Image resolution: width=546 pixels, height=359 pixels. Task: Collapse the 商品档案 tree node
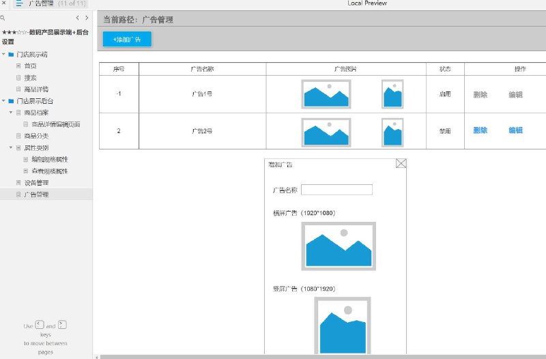click(x=11, y=113)
